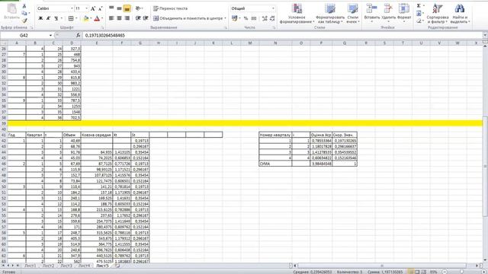Image resolution: width=488 pixels, height=274 pixels.
Task: Click the Copy icon in clipboard group
Action: click(24, 13)
